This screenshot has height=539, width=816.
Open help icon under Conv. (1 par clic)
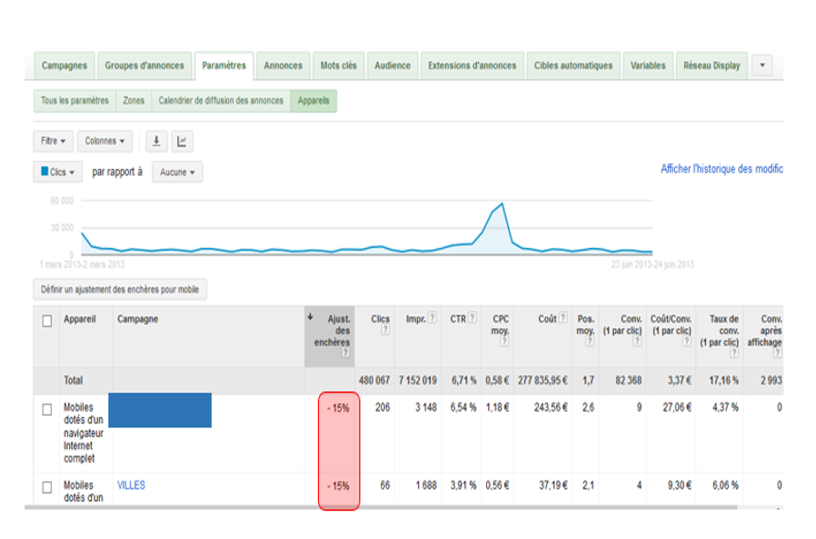pyautogui.click(x=638, y=342)
